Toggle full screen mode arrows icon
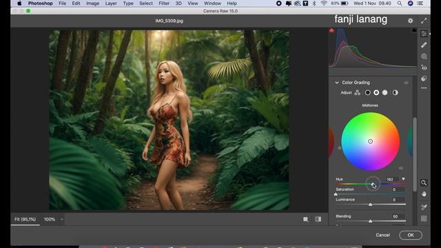The width and height of the screenshot is (441, 248). 424,21
